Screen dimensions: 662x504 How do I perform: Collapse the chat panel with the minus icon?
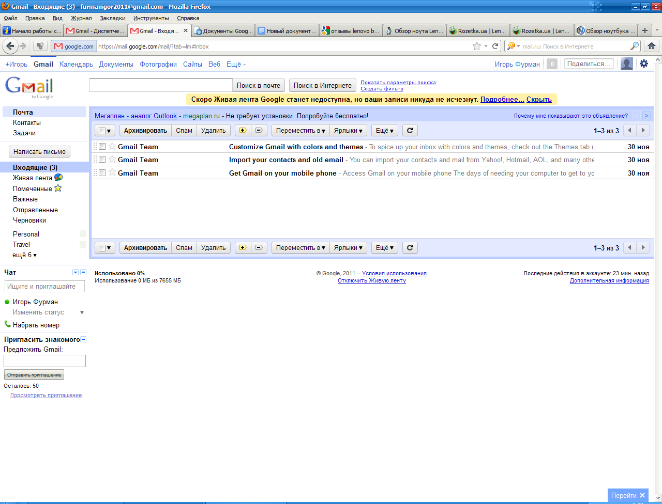(83, 272)
